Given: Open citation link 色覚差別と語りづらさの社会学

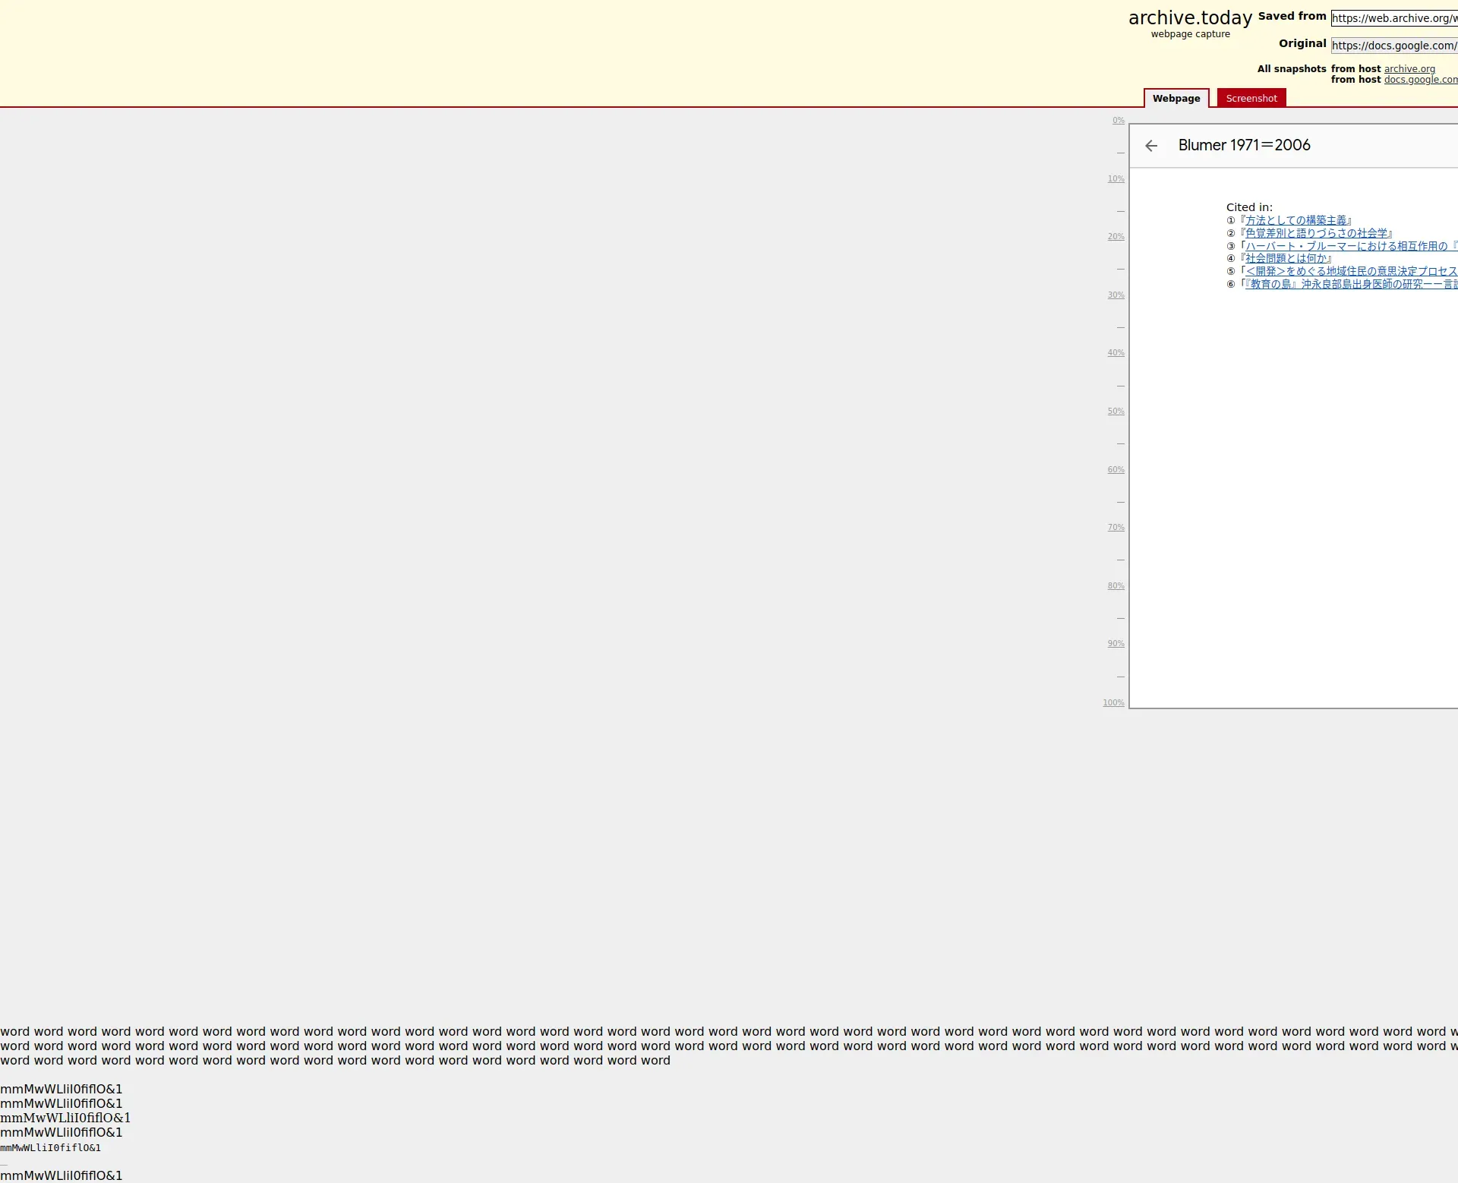Looking at the screenshot, I should tap(1316, 233).
